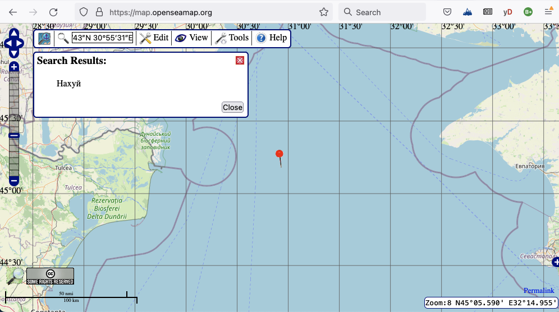This screenshot has width=559, height=312.
Task: Click the tracking protection shield icon
Action: click(84, 12)
